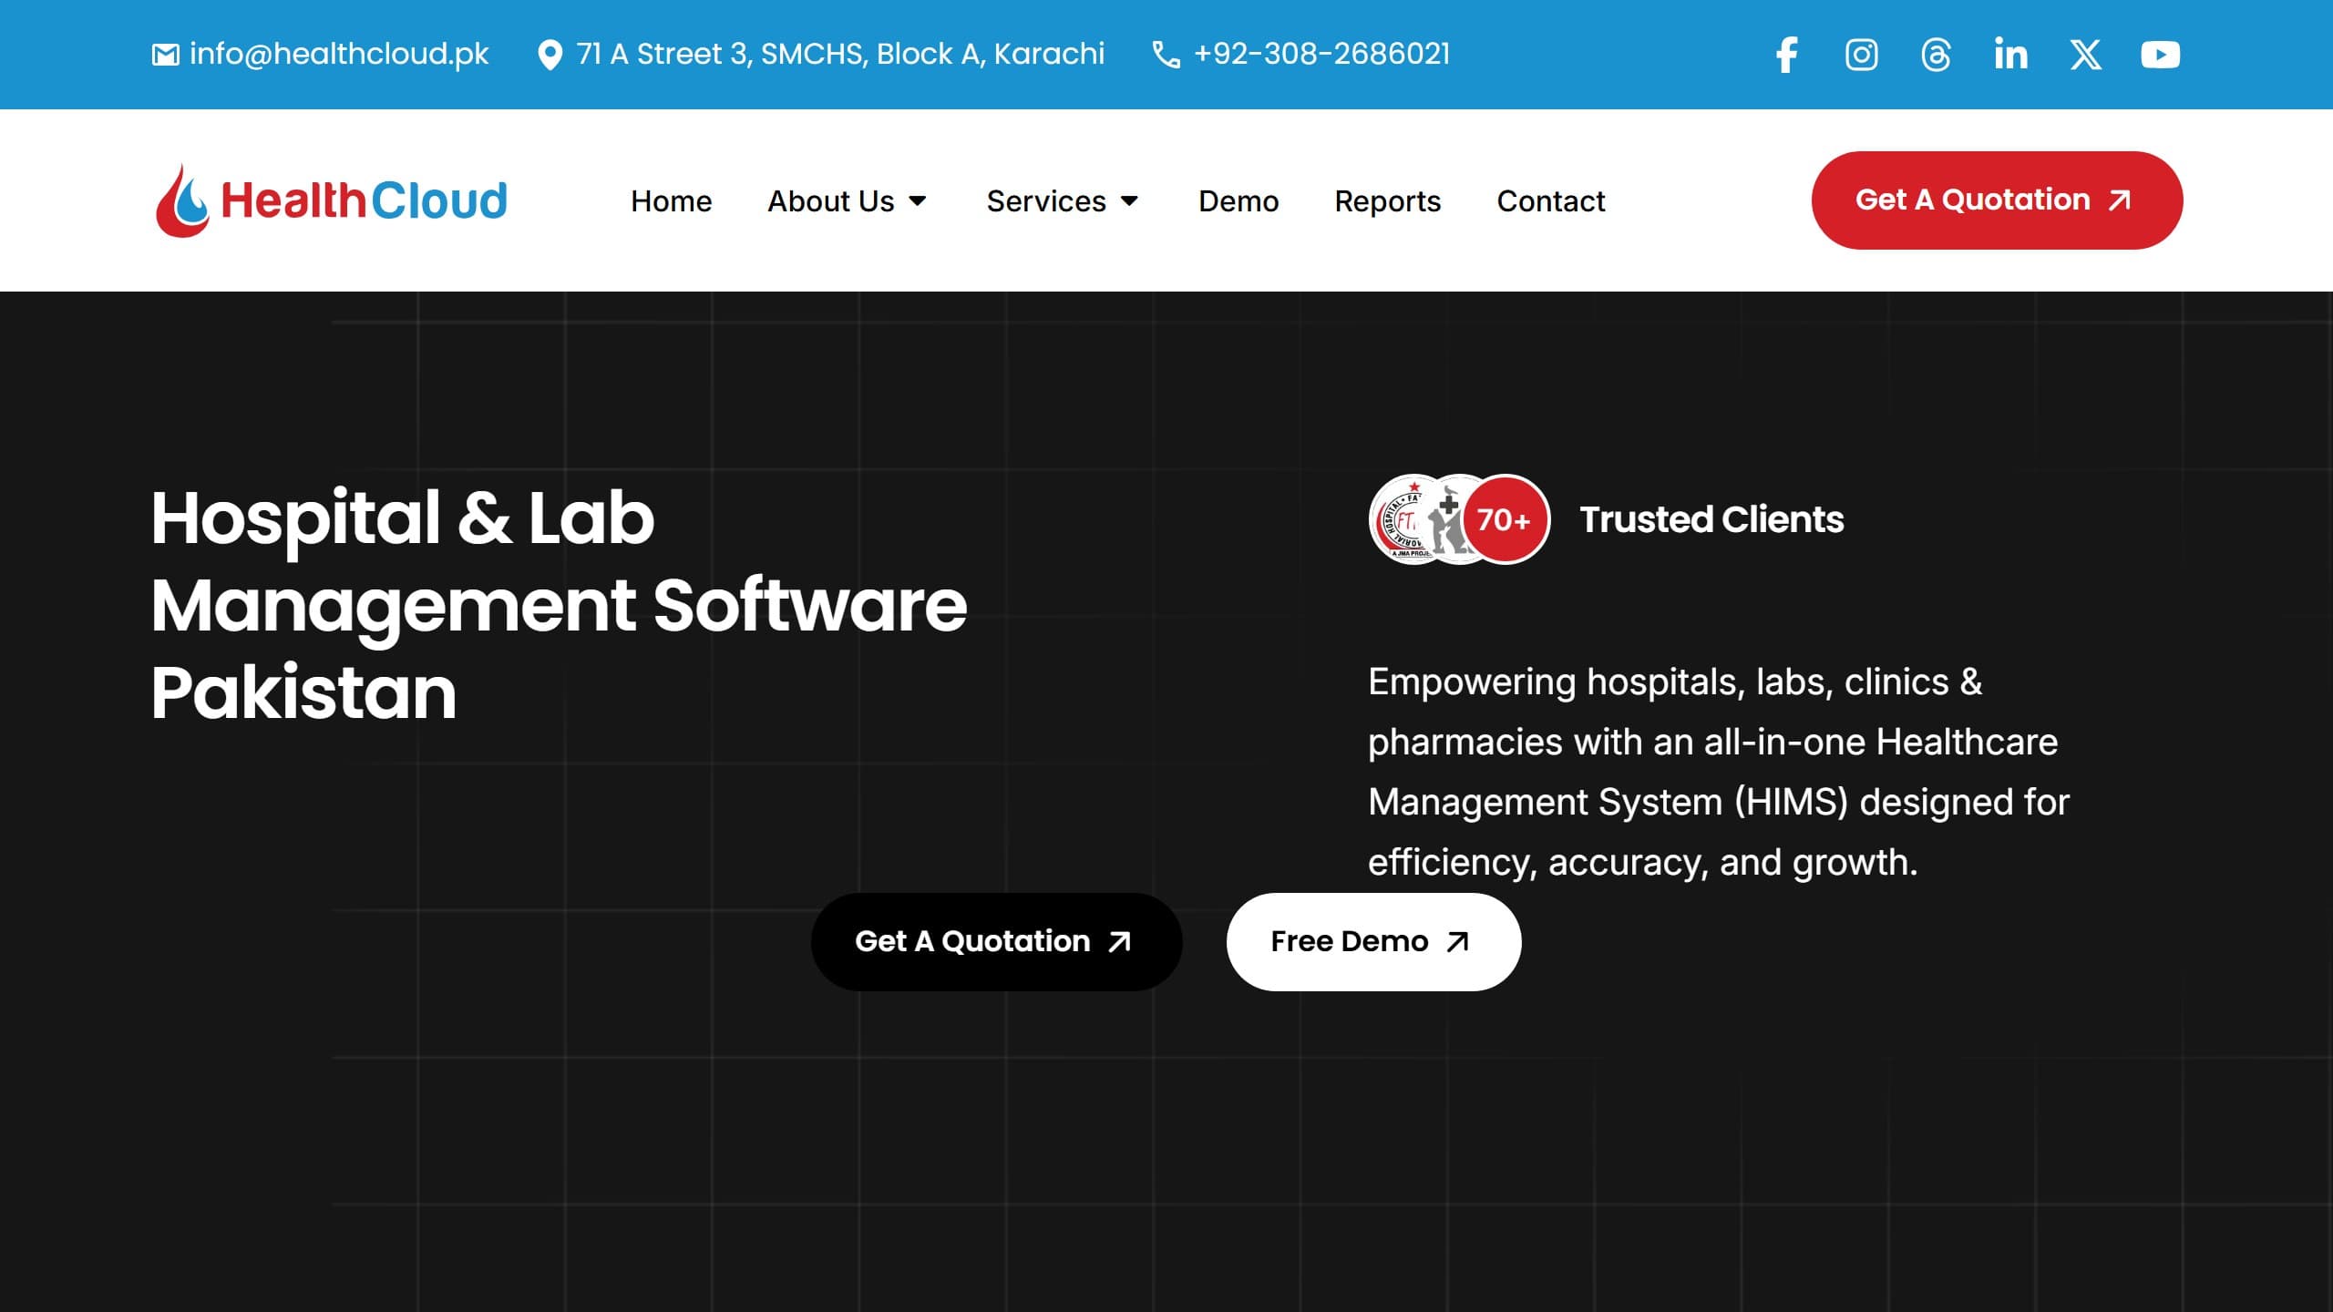Open the Contact menu item

(x=1551, y=200)
